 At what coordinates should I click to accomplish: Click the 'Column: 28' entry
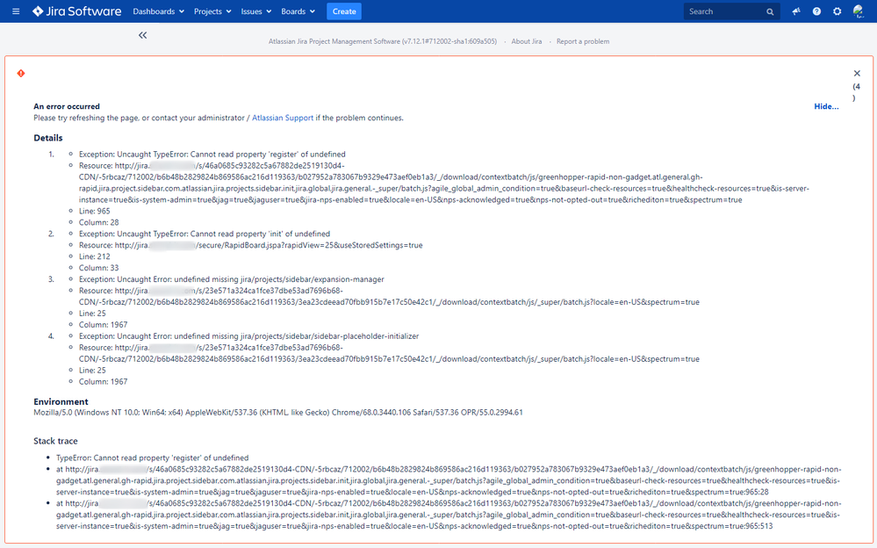coord(98,222)
